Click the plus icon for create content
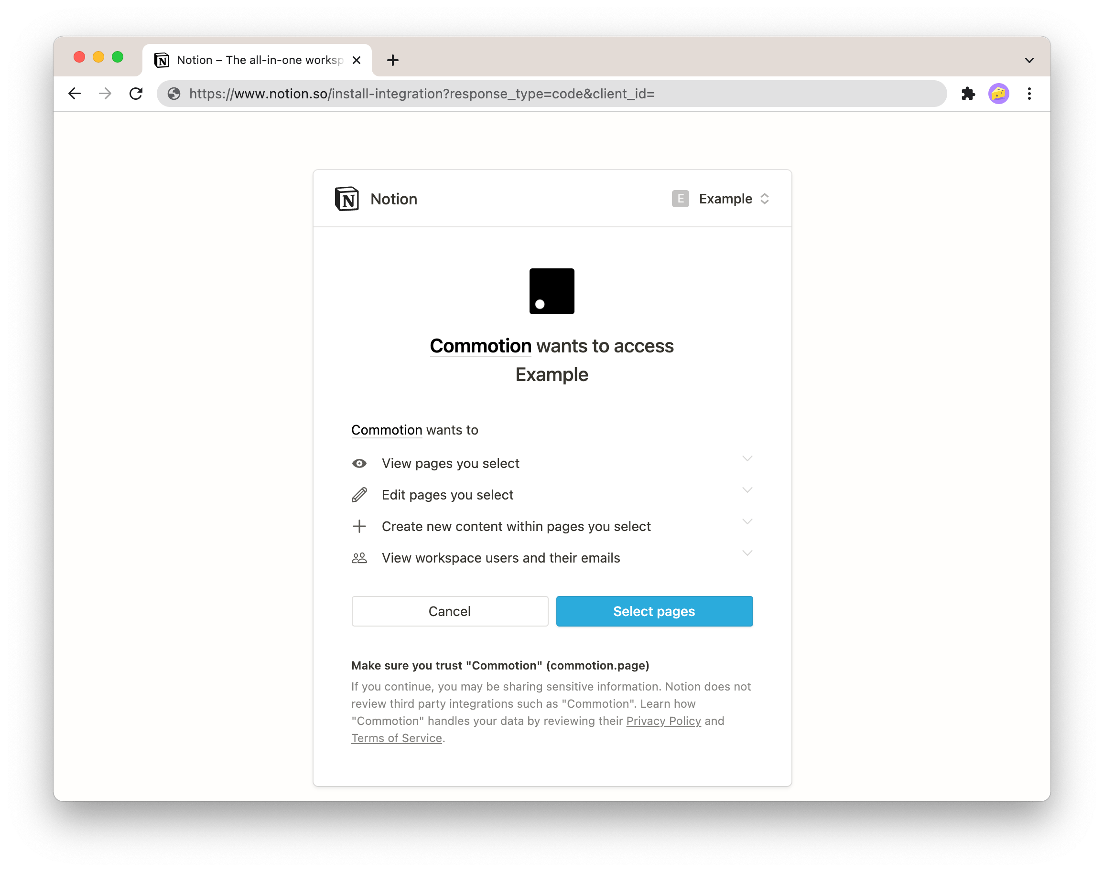Viewport: 1104px width, 872px height. pyautogui.click(x=358, y=526)
